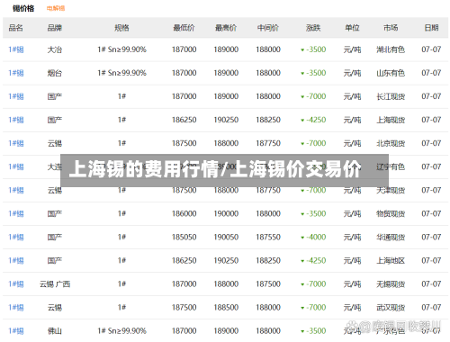Viewport: 450px width, 342px height.
Task: Click the 185050 lowest price value
Action: (184, 238)
